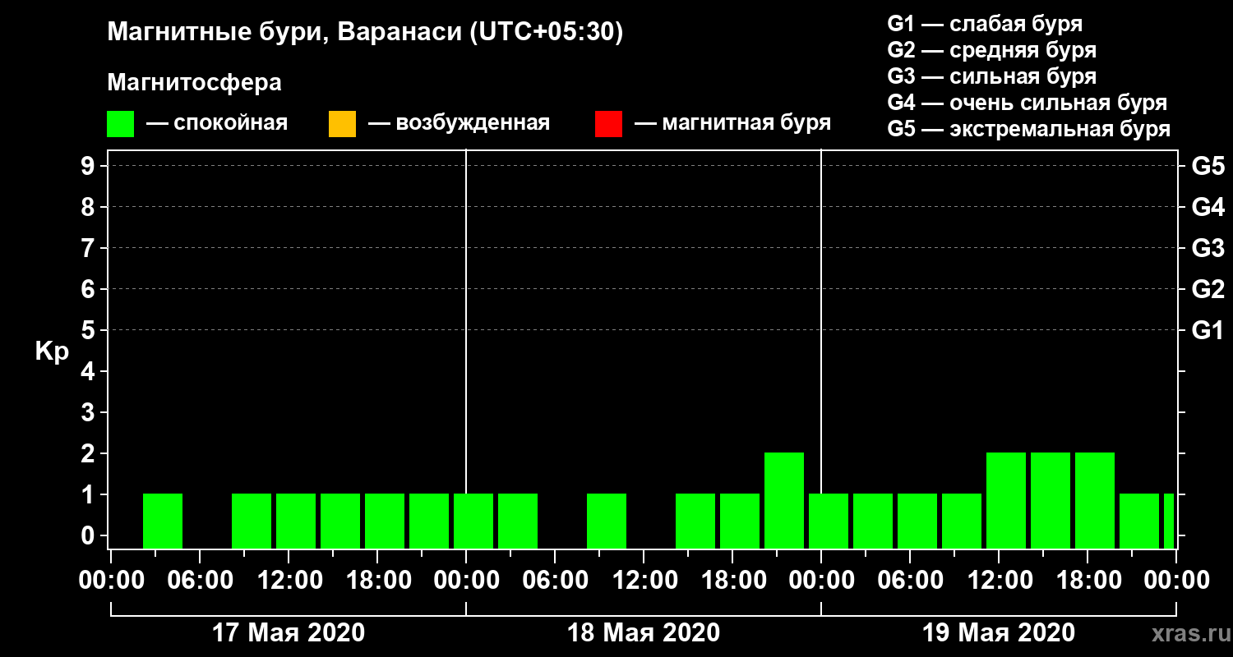Click the G2 label on the right axis
1233x657 pixels.
[1208, 289]
